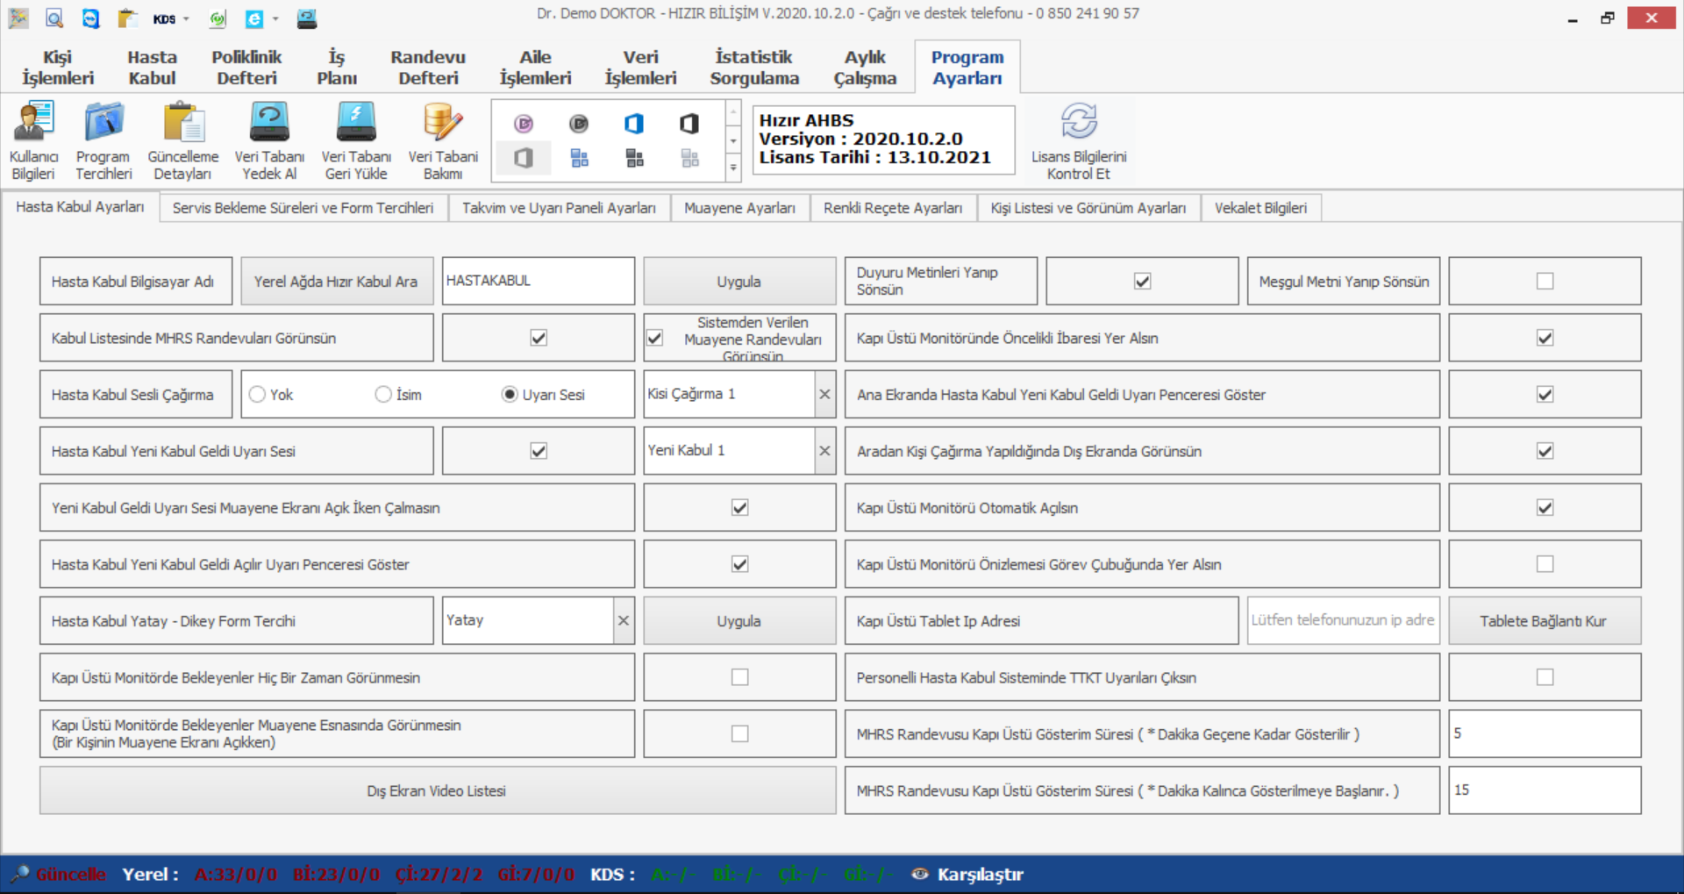The width and height of the screenshot is (1684, 894).
Task: Toggle Kabul Listesinde MHRS Randevuları checkbox
Action: 539,338
